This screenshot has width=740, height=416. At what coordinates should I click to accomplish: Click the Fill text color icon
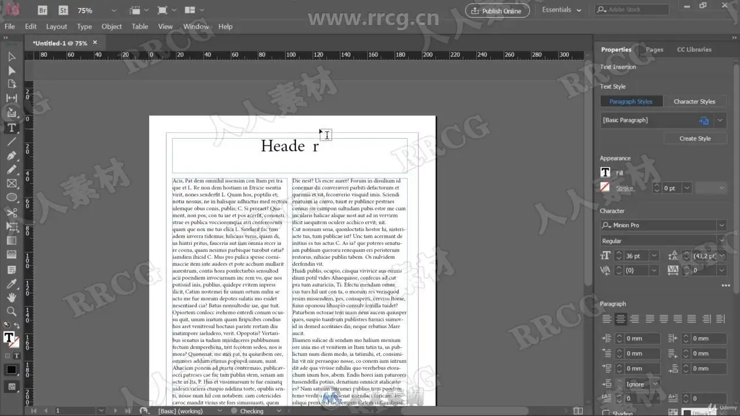tap(605, 172)
